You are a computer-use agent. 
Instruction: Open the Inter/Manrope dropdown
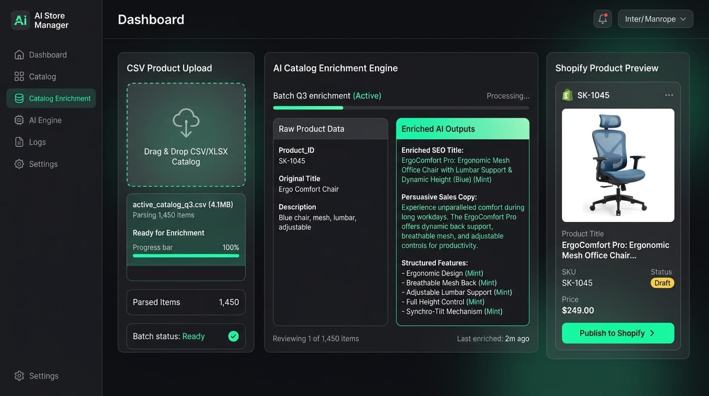[x=655, y=19]
